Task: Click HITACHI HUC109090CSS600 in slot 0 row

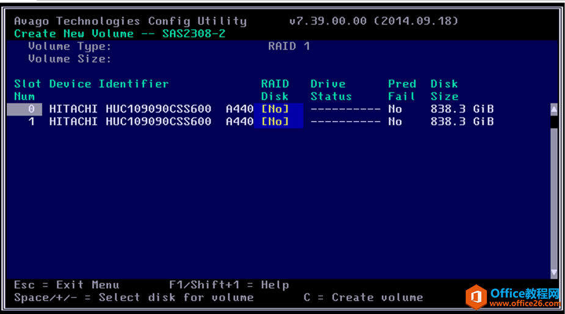Action: 130,109
